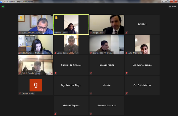178x116 pixels.
Task: Select the orange 'g' avatar of Grover Prado
Action: 36,85
